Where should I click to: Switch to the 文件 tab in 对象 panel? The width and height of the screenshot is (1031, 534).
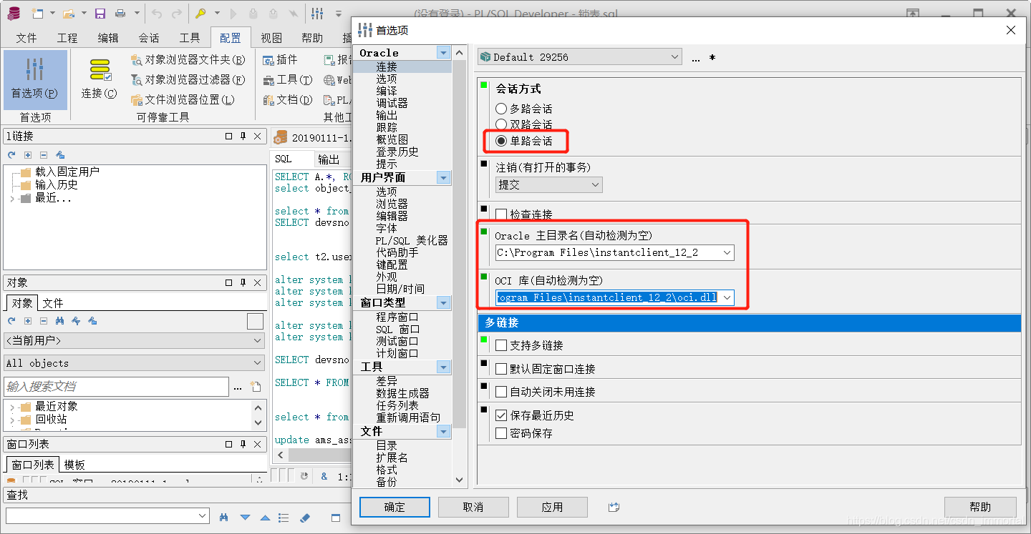pos(53,303)
